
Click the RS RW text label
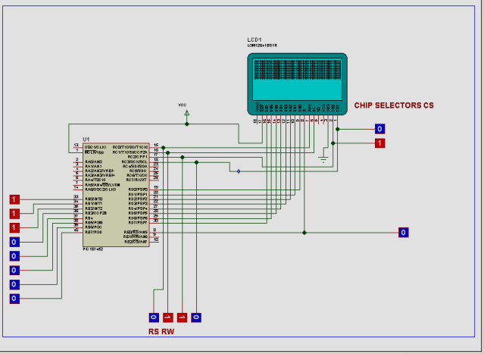click(x=161, y=331)
